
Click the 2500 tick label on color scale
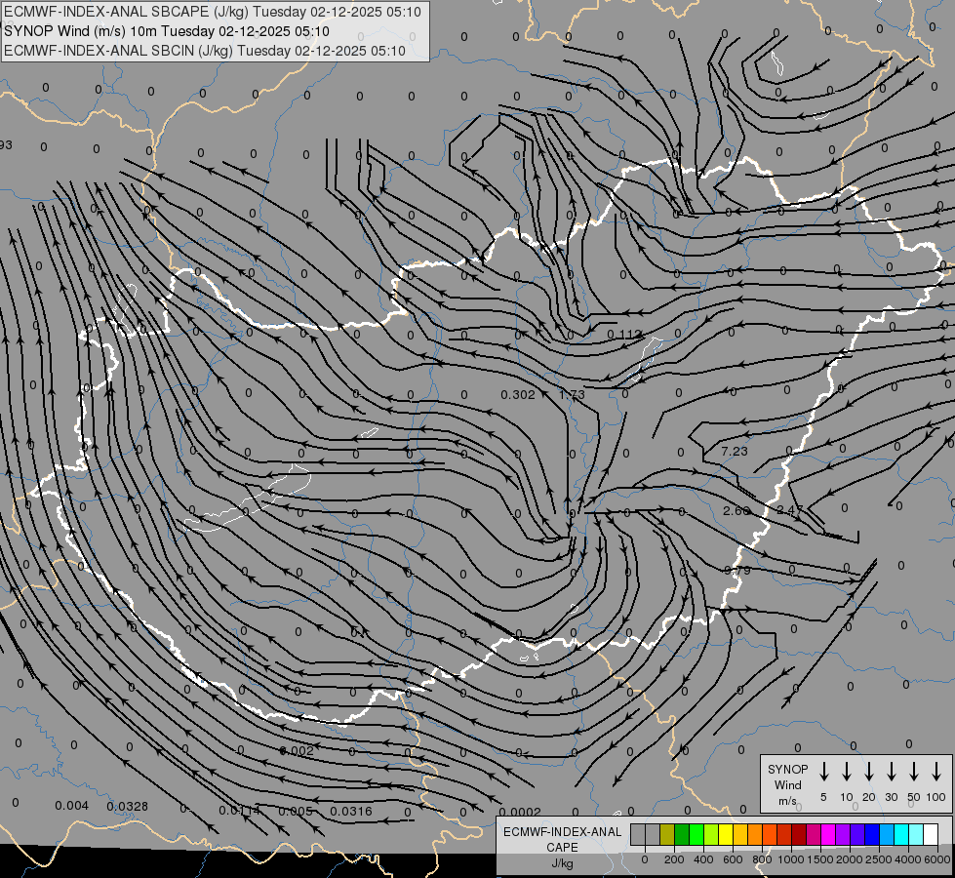click(879, 859)
